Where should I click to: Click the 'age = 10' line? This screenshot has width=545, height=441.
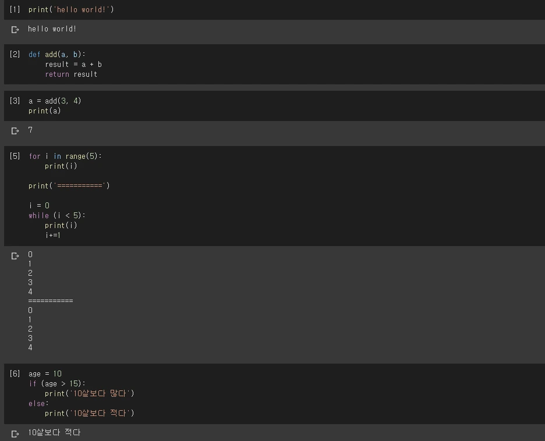click(x=45, y=374)
